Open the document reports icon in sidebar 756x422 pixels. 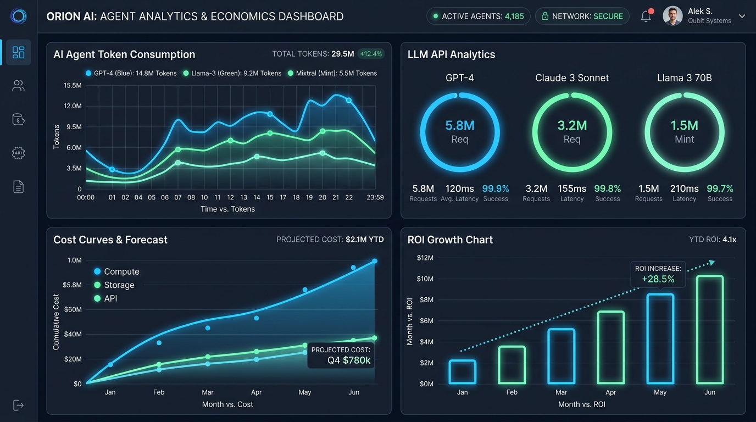pos(19,187)
